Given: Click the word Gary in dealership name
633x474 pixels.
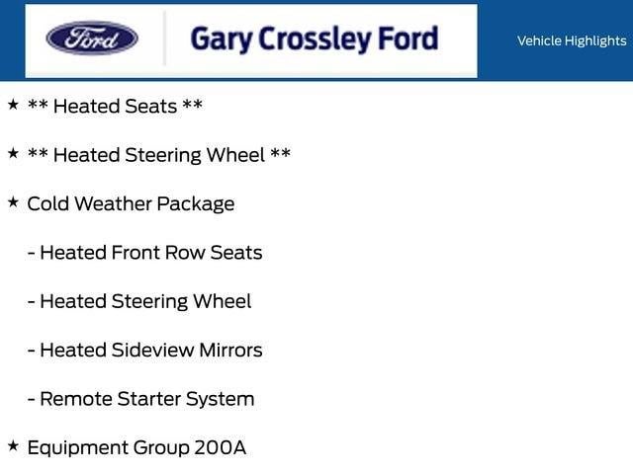Looking at the screenshot, I should coord(221,39).
